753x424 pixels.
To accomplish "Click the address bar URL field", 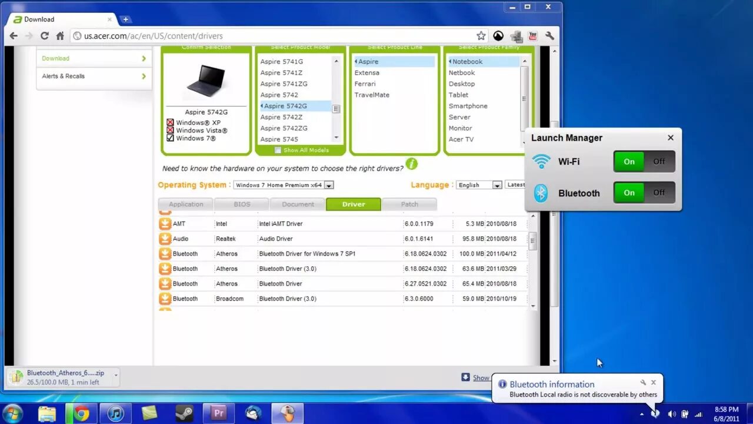I will (274, 36).
